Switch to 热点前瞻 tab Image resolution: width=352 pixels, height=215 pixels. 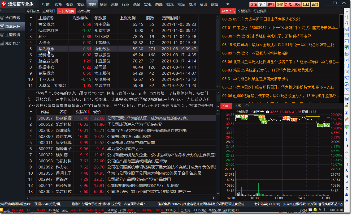(x=84, y=11)
